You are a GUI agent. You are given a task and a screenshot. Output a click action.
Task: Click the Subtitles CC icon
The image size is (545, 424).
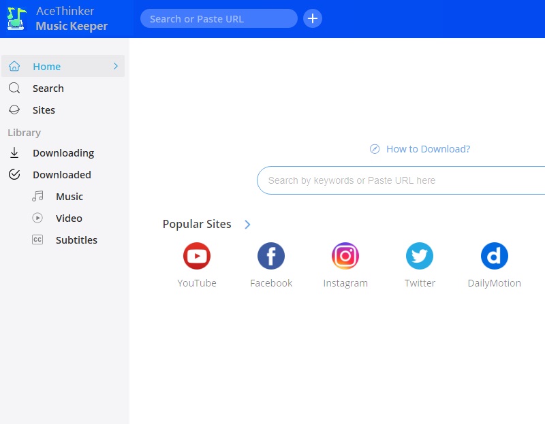click(x=37, y=240)
